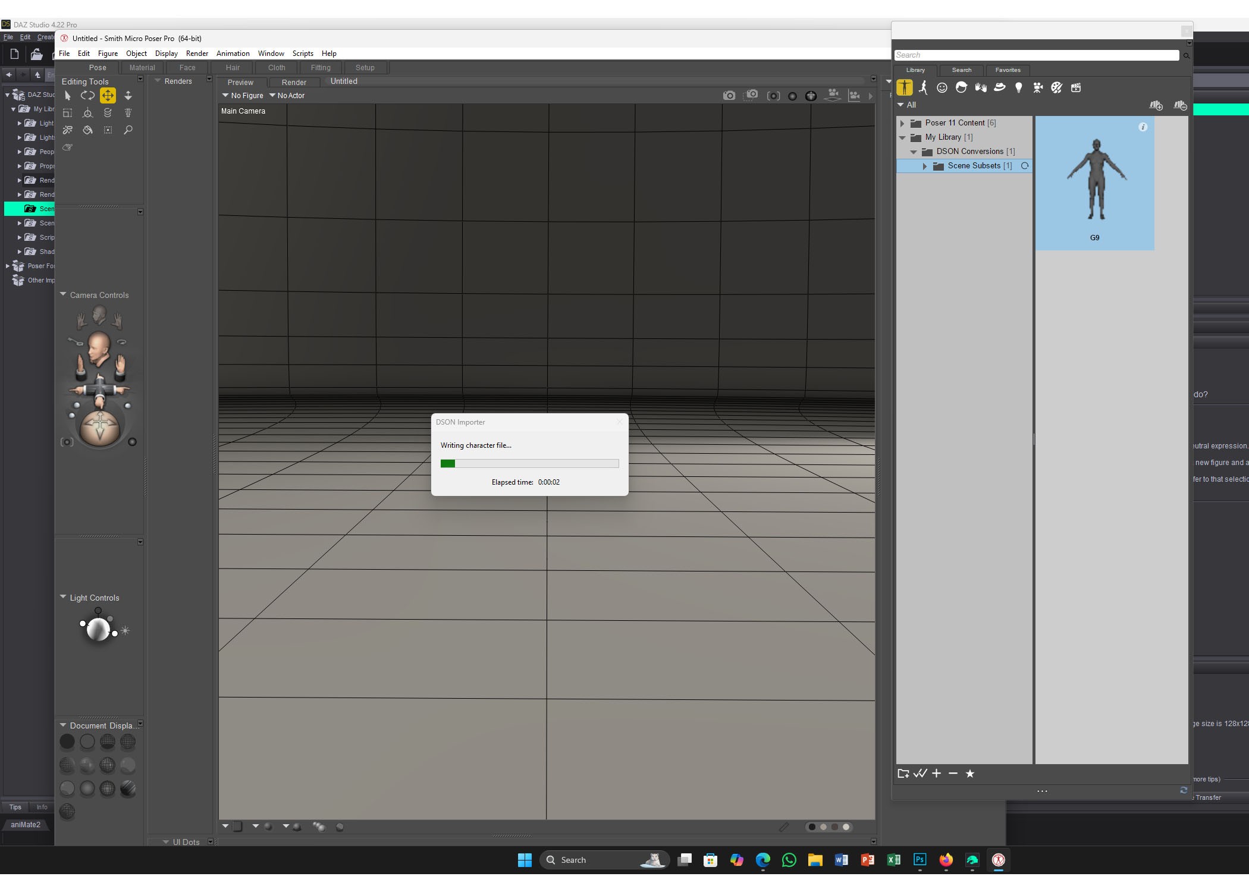Select the highlighted Translate/Pull tool

pyautogui.click(x=108, y=95)
